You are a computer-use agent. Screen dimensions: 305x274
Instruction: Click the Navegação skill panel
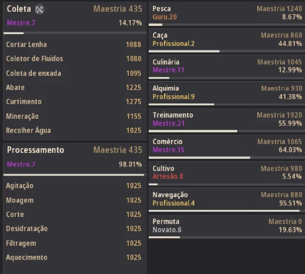pyautogui.click(x=227, y=200)
